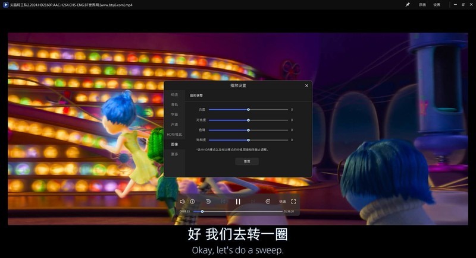The height and width of the screenshot is (258, 476).
Task: Open the playback speed (倍速) option
Action: pyautogui.click(x=283, y=202)
